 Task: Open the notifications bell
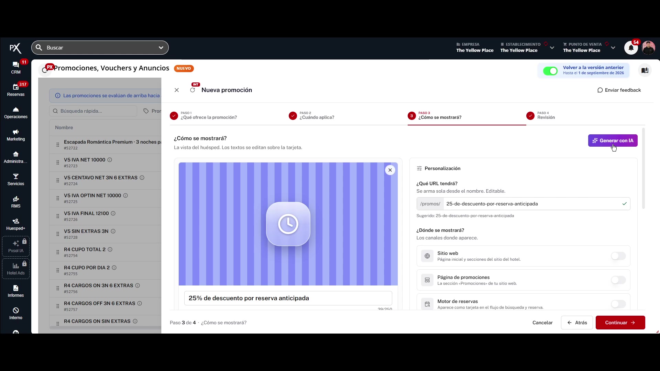click(631, 48)
